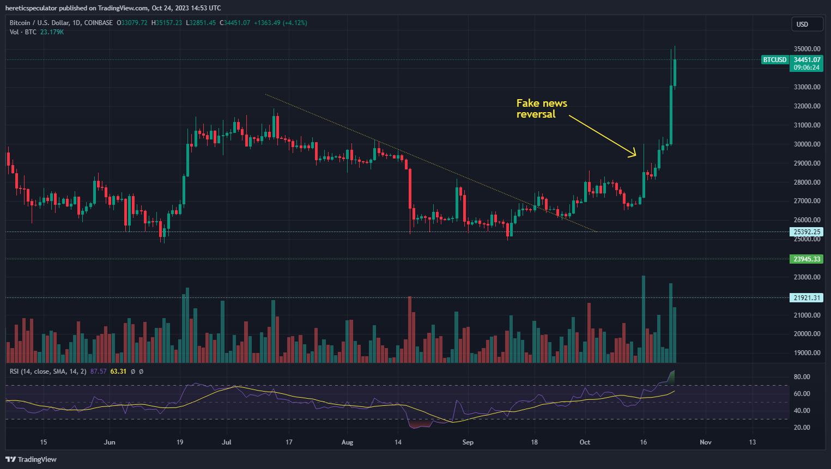Image resolution: width=831 pixels, height=469 pixels.
Task: Click the 21921.31 horizontal line price label
Action: point(806,298)
